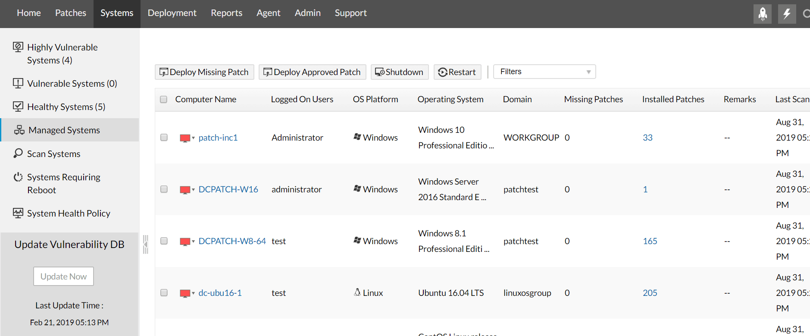Switch to the Reports tab

(226, 13)
